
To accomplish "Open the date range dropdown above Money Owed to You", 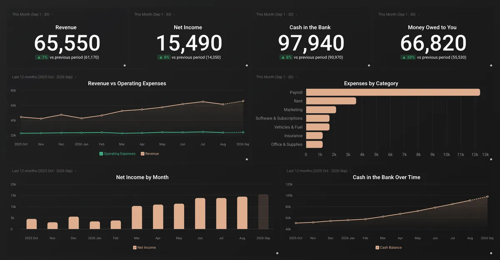I will click(398, 15).
